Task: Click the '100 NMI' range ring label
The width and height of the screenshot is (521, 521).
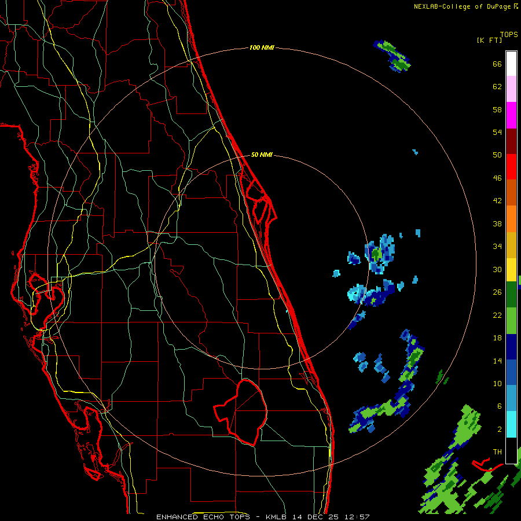Action: pyautogui.click(x=262, y=48)
